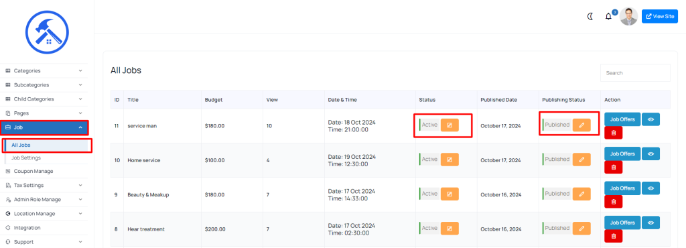Edit publishing status of Home service
Viewport: 686px width, 248px height.
(x=581, y=160)
